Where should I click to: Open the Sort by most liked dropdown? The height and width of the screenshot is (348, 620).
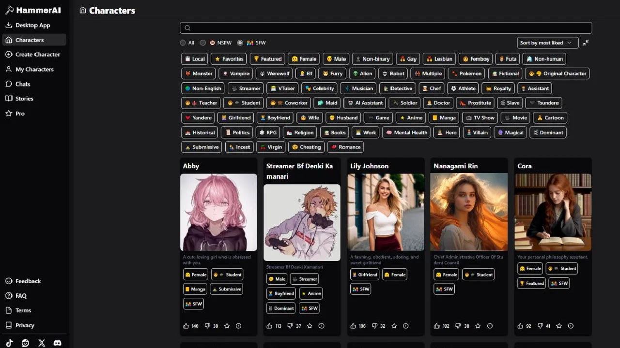click(547, 43)
